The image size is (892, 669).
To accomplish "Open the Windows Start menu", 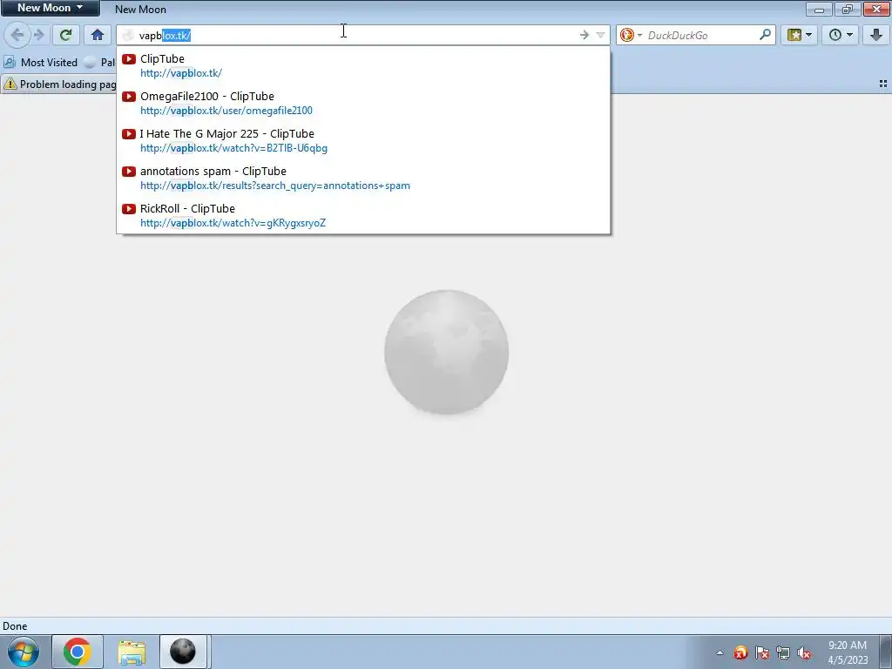I will coord(23,652).
